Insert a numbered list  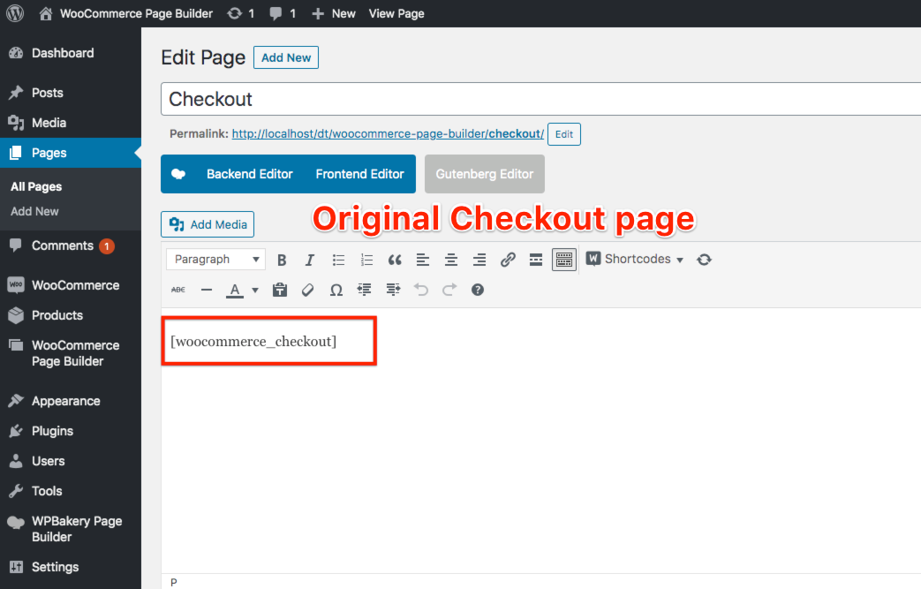tap(366, 260)
